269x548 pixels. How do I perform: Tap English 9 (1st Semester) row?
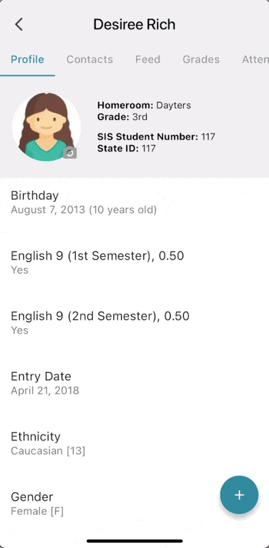pos(134,262)
